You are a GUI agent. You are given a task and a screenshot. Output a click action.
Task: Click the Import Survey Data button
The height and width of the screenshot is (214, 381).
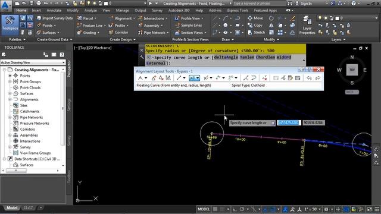pyautogui.click(x=55, y=18)
